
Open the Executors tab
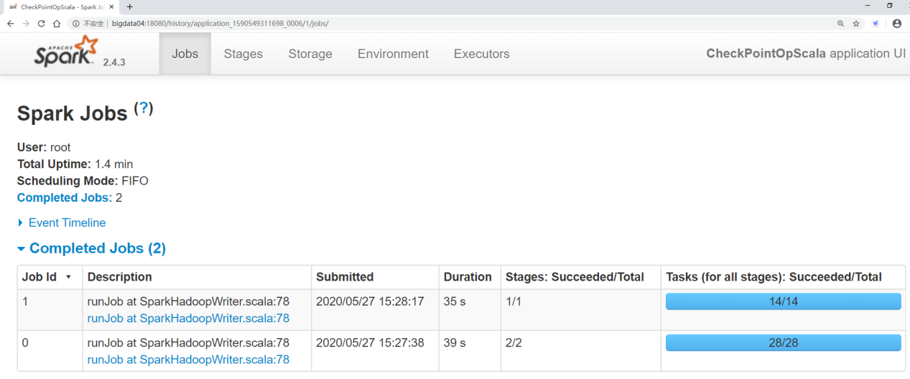(x=482, y=54)
